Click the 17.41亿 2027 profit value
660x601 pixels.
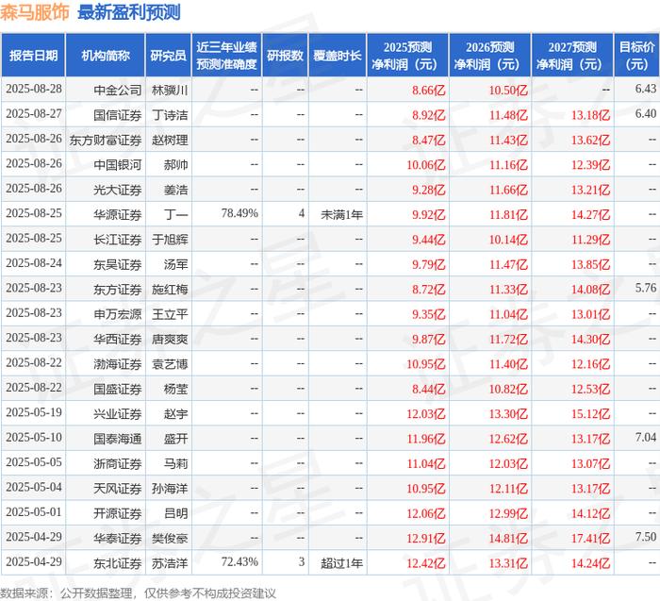(x=590, y=538)
